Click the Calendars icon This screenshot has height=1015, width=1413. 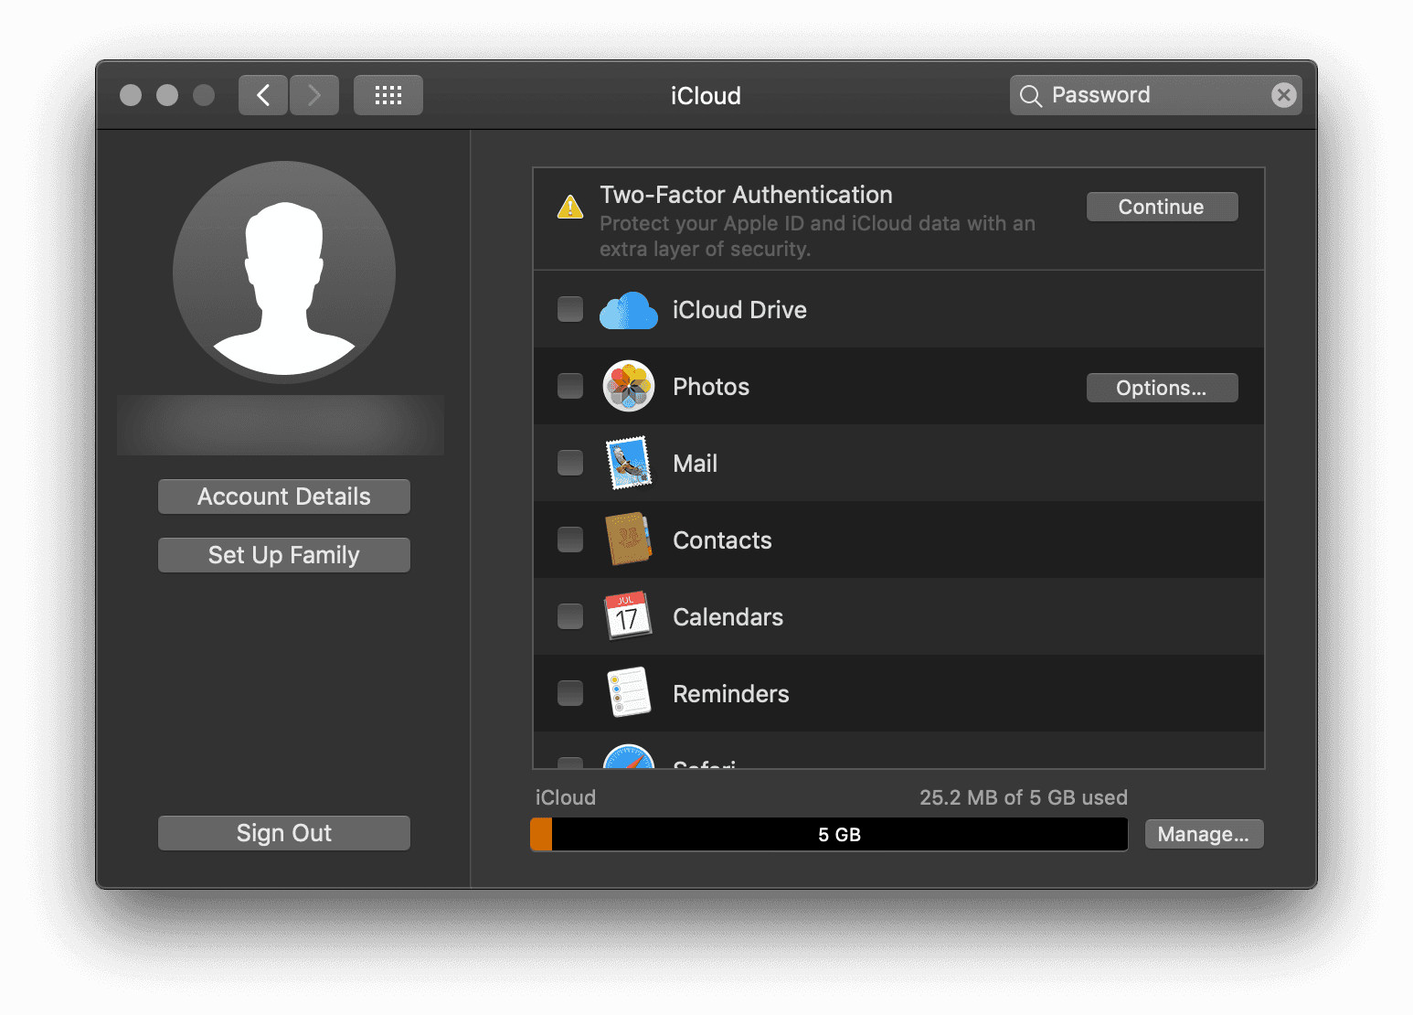[x=628, y=616]
